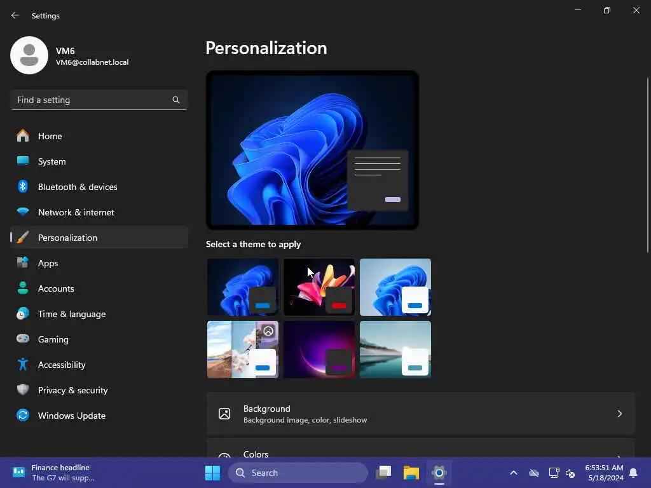Viewport: 651px width, 488px height.
Task: Open System settings category
Action: coord(99,161)
